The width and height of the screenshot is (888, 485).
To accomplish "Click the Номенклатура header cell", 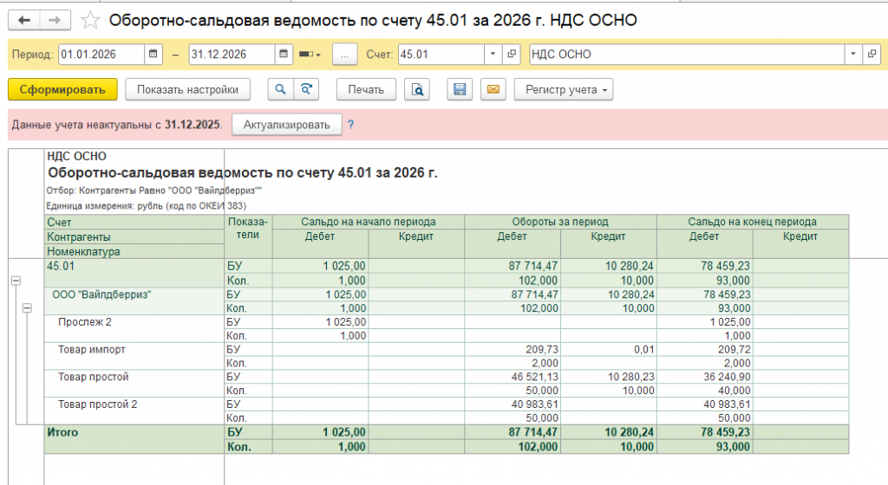I will tap(134, 251).
